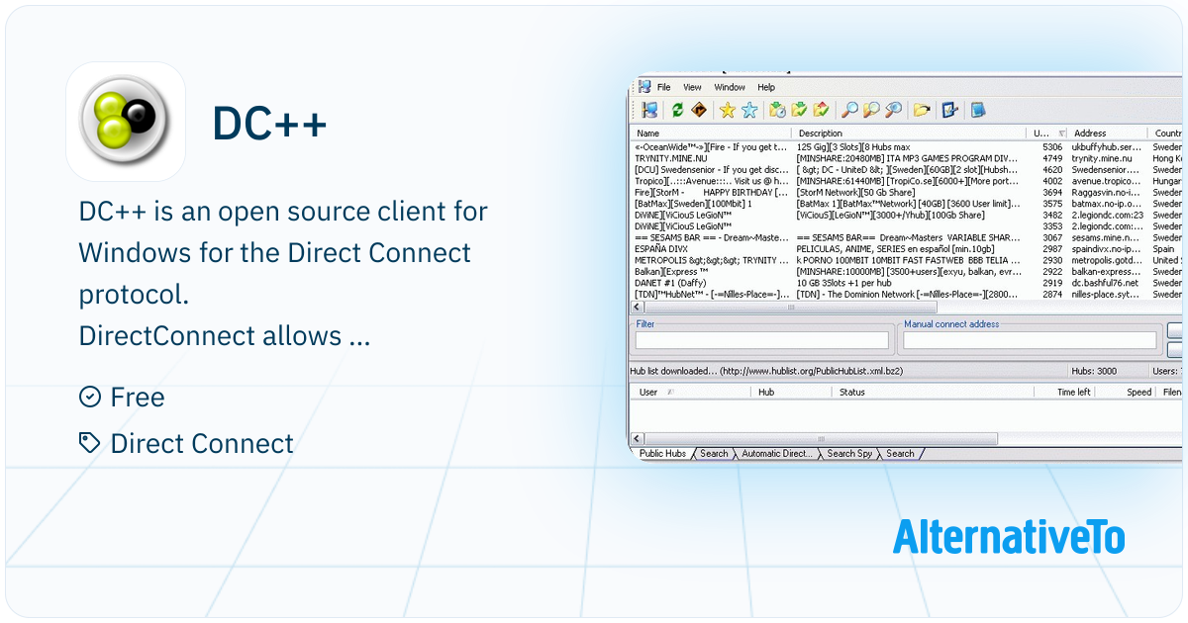Click the Status column header
This screenshot has height=623, width=1188.
point(932,392)
